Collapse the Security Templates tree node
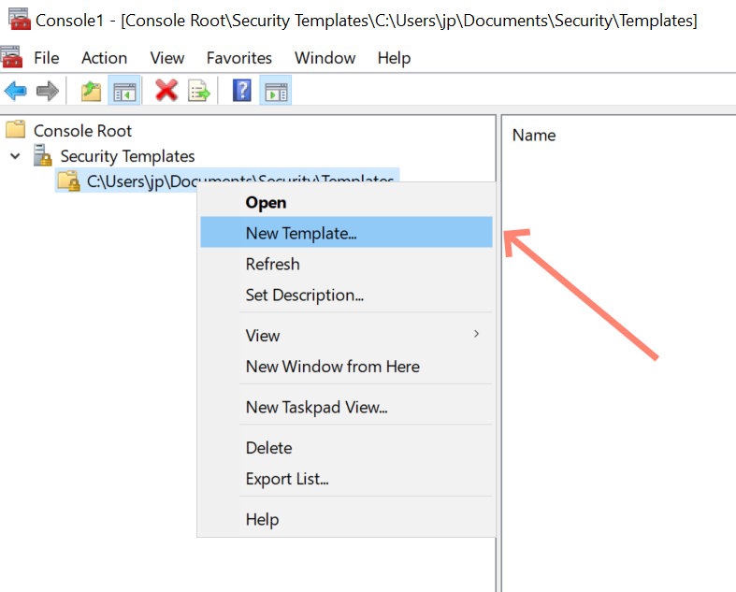The height and width of the screenshot is (592, 736). tap(16, 156)
